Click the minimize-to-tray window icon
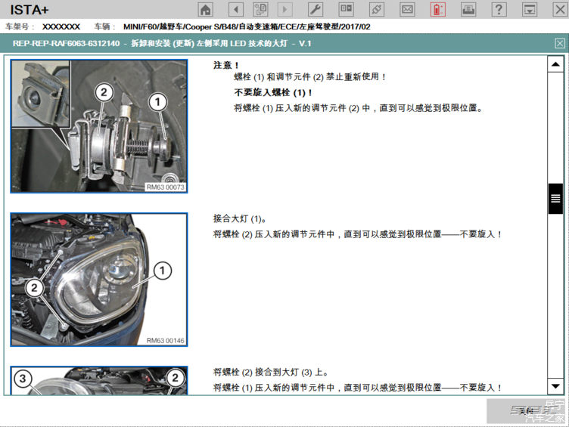The width and height of the screenshot is (569, 427). click(x=530, y=9)
